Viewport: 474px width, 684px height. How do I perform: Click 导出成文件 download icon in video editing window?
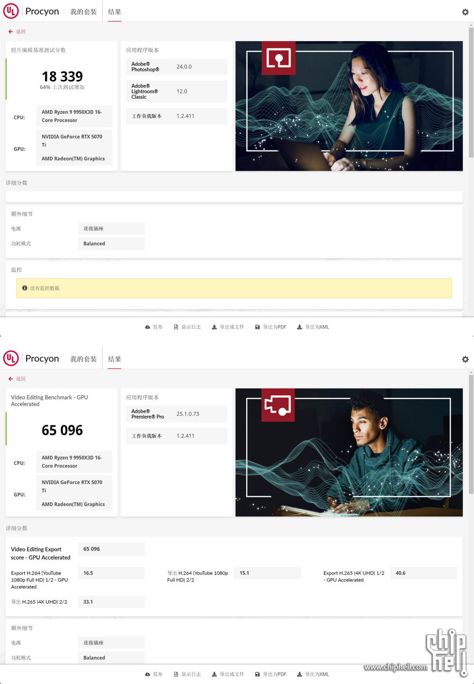[214, 674]
